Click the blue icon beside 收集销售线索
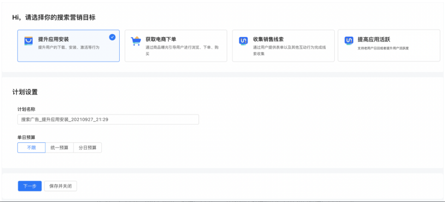 [243, 40]
